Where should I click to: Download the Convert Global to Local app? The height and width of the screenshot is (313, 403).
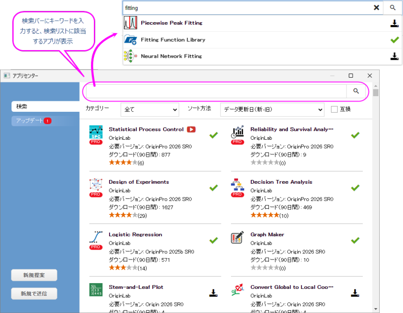click(355, 293)
